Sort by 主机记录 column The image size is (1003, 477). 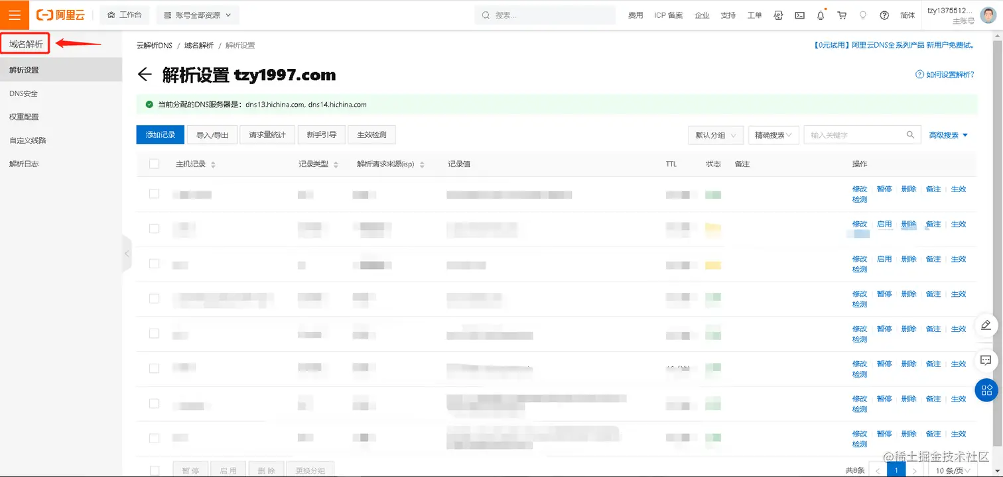[x=213, y=164]
